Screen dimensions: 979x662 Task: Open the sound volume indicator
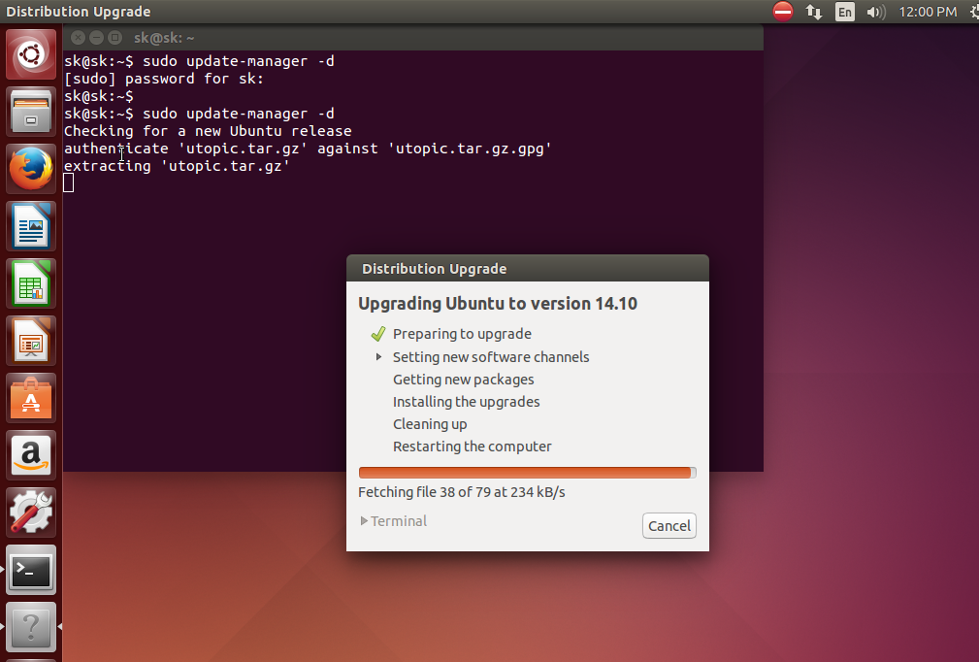(876, 12)
